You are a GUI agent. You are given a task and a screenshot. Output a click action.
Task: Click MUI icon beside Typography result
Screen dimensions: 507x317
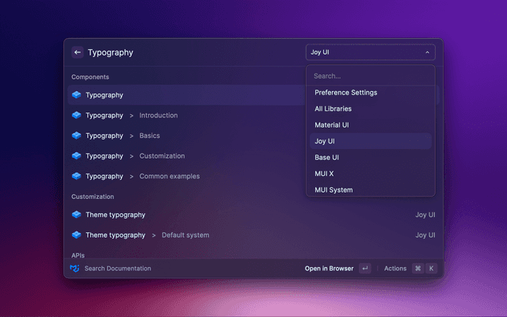click(x=76, y=95)
